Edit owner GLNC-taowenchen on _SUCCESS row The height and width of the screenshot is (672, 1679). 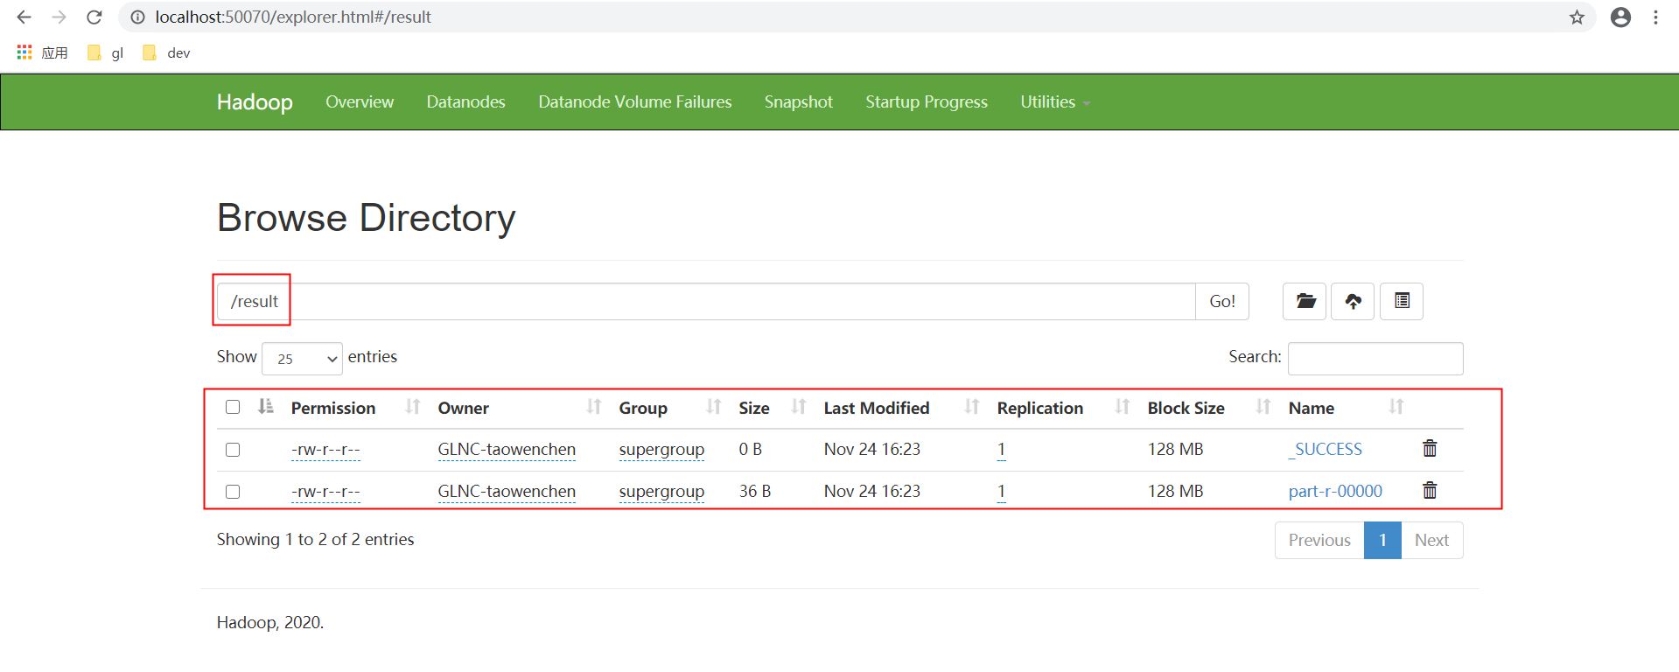click(x=507, y=449)
